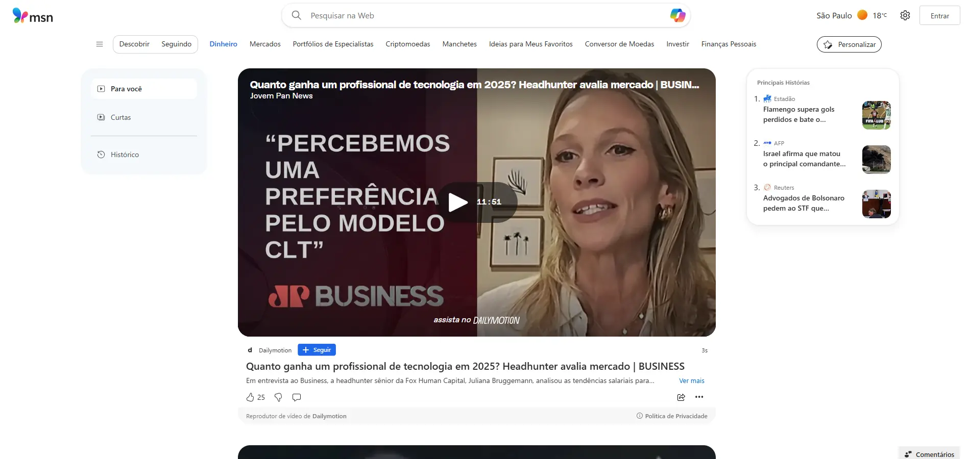Switch to the Seguindo tab
969x459 pixels.
pyautogui.click(x=177, y=44)
